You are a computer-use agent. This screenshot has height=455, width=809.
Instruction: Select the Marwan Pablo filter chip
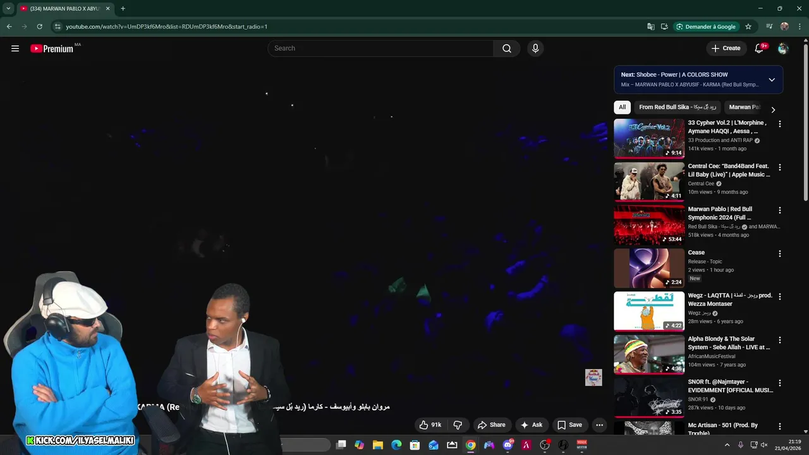[745, 107]
